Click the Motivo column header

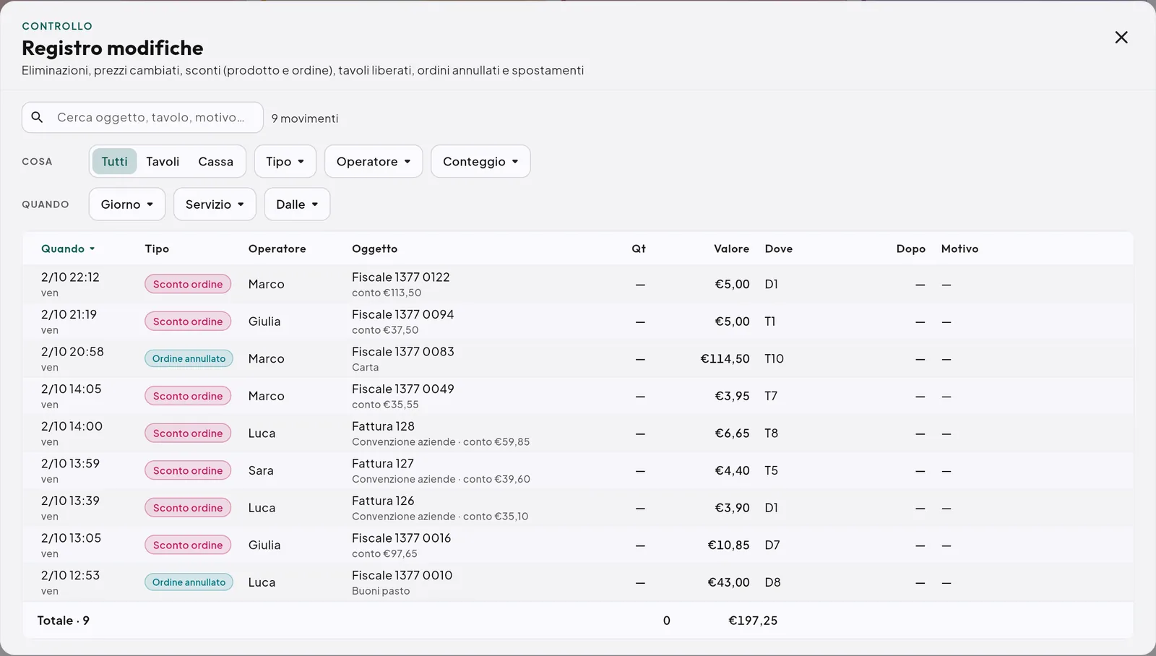click(959, 249)
